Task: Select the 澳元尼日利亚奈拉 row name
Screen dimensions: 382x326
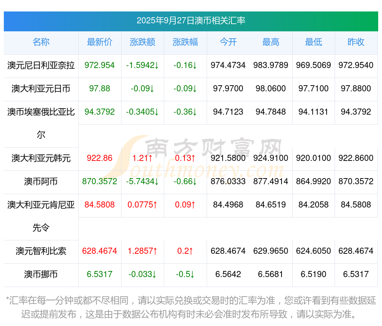Action: [41, 65]
